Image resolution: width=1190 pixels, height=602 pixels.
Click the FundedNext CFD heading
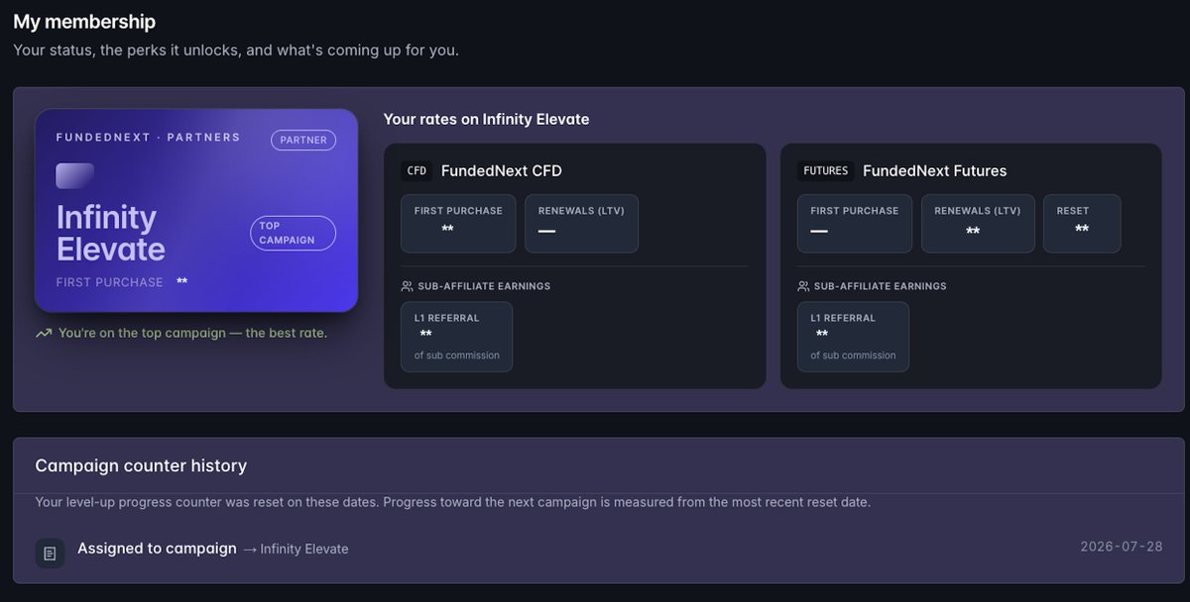(x=502, y=171)
